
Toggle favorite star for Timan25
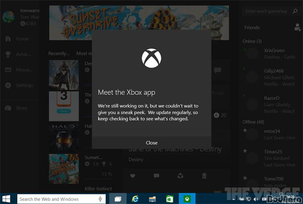click(x=245, y=151)
